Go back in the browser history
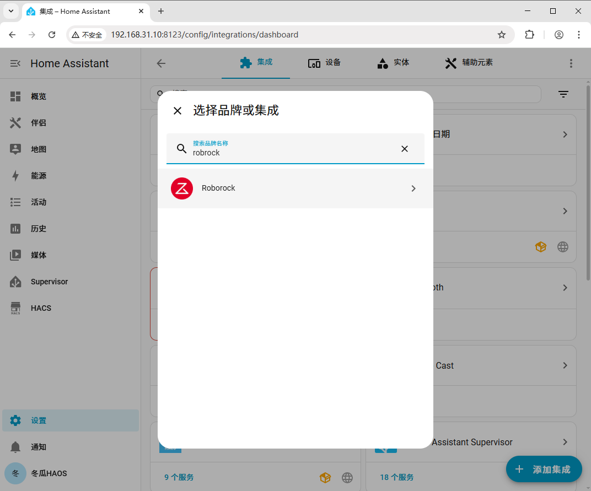The image size is (591, 491). (13, 35)
